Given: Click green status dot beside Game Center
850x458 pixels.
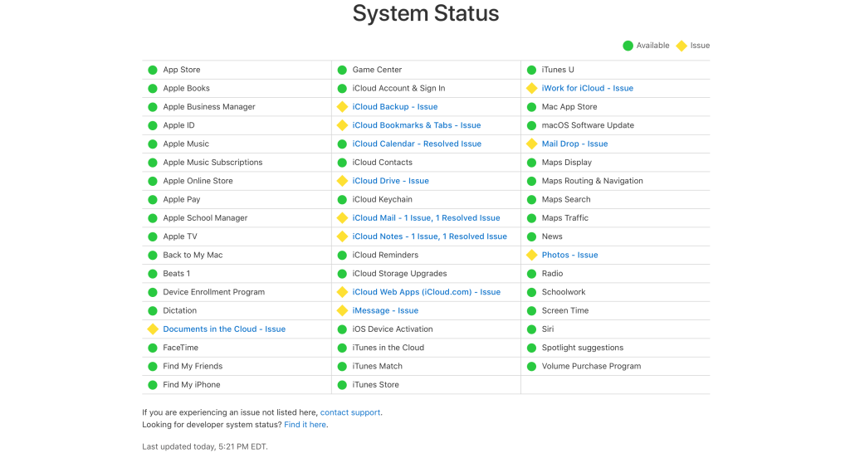Looking at the screenshot, I should coord(342,70).
